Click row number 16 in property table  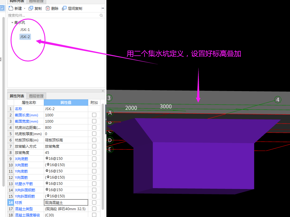tap(11, 203)
